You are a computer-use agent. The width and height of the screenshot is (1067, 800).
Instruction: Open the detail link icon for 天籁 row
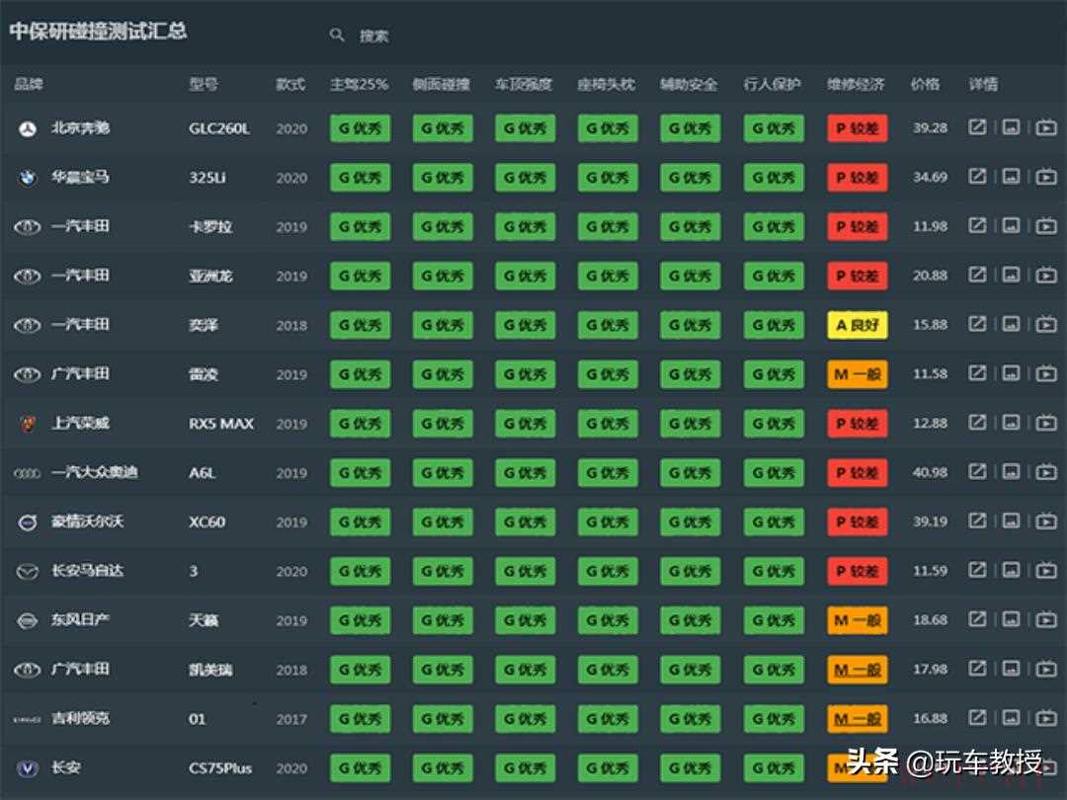pos(977,619)
